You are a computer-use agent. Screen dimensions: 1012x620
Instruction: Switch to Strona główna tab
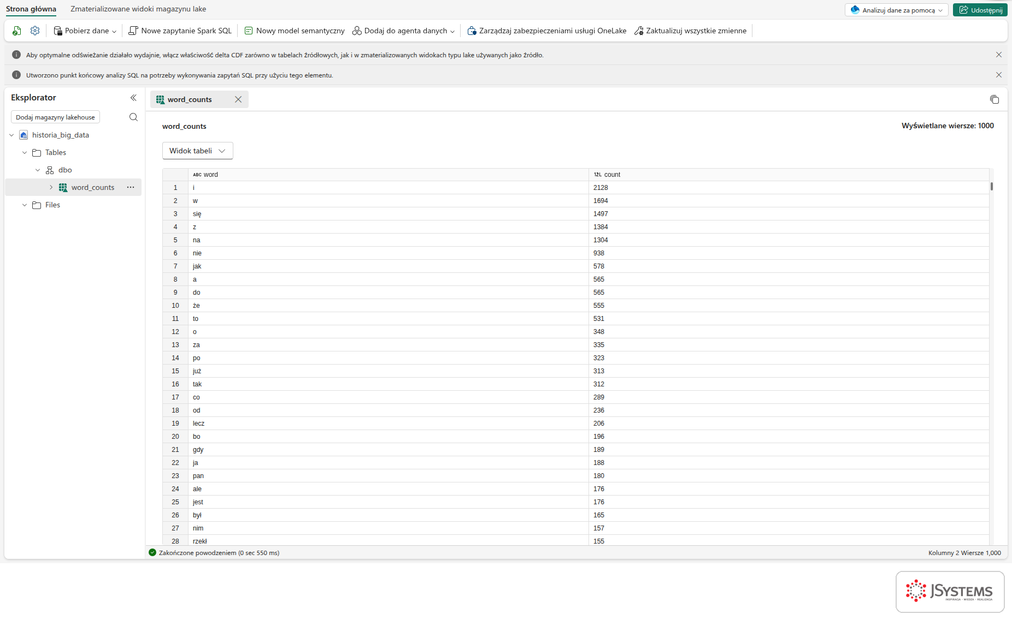point(31,9)
